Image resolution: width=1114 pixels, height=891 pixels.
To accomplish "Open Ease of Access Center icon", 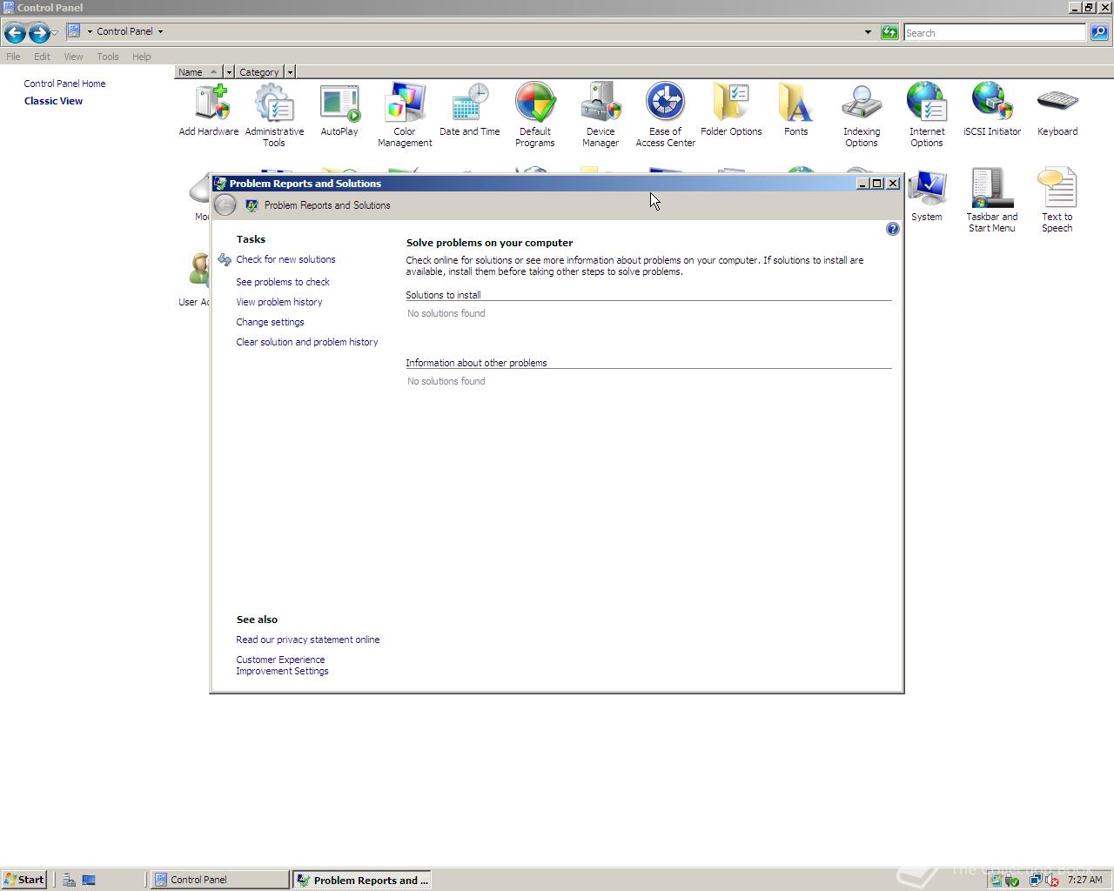I will coord(666,116).
